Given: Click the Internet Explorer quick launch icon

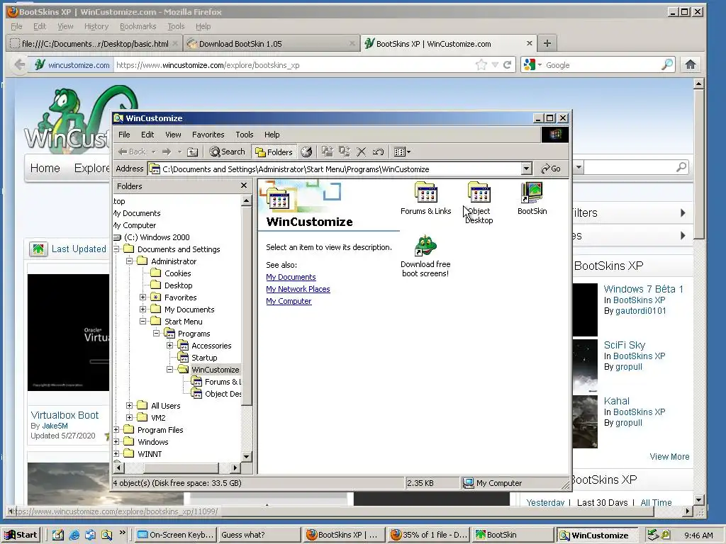Looking at the screenshot, I should [x=74, y=535].
